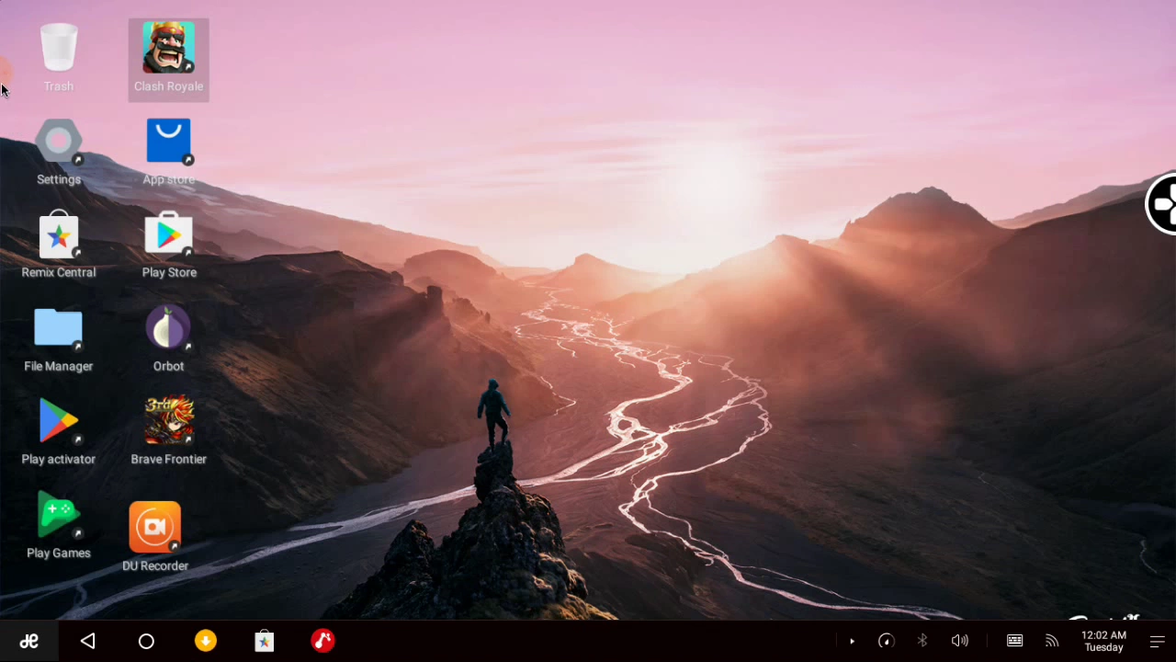Open the circular gauge tray icon
Viewport: 1176px width, 662px height.
click(x=886, y=641)
